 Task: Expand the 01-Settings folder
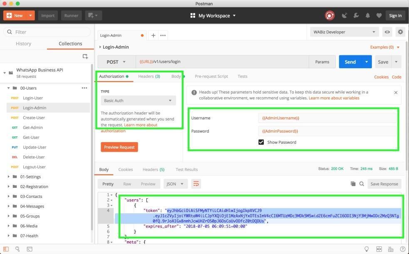pos(9,177)
